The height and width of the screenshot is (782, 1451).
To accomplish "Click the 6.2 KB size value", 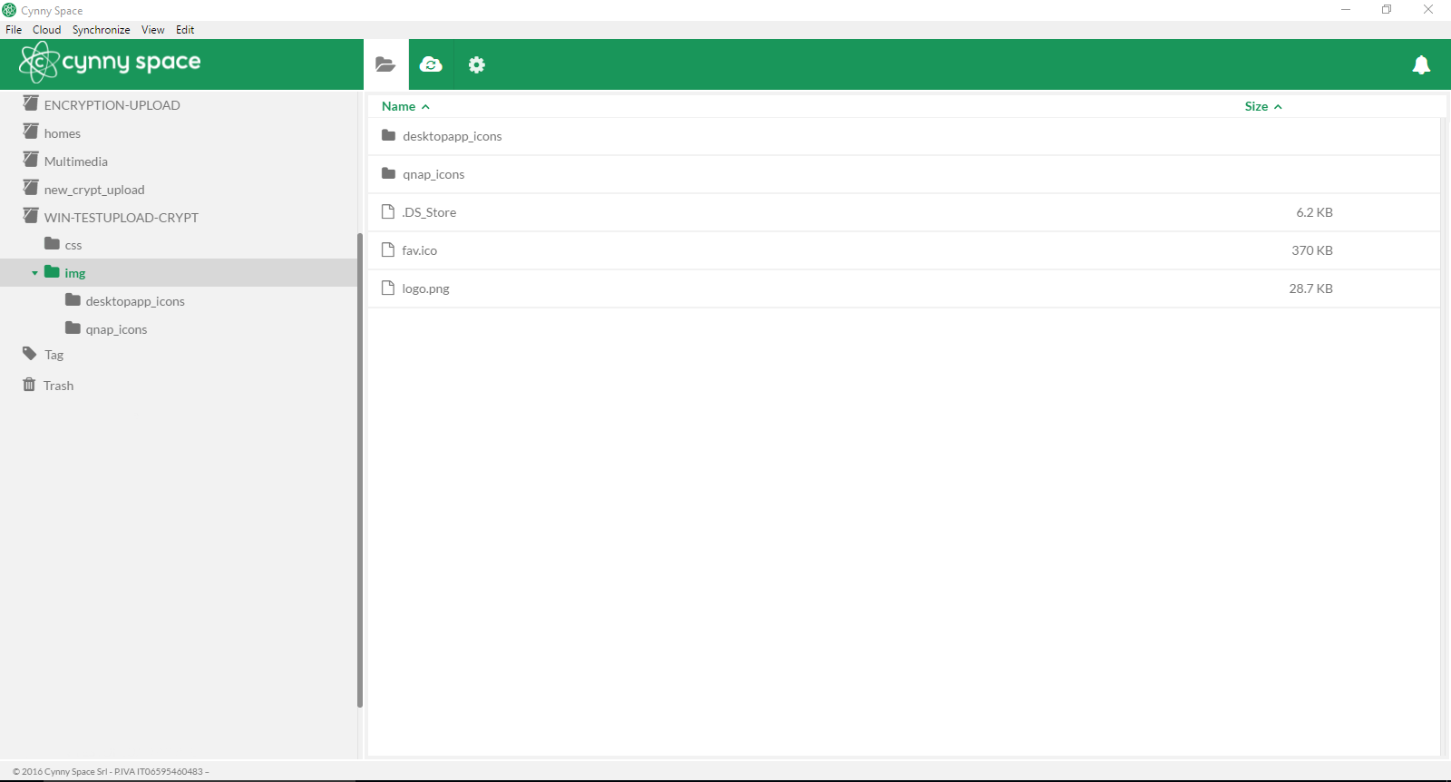I will click(1314, 212).
